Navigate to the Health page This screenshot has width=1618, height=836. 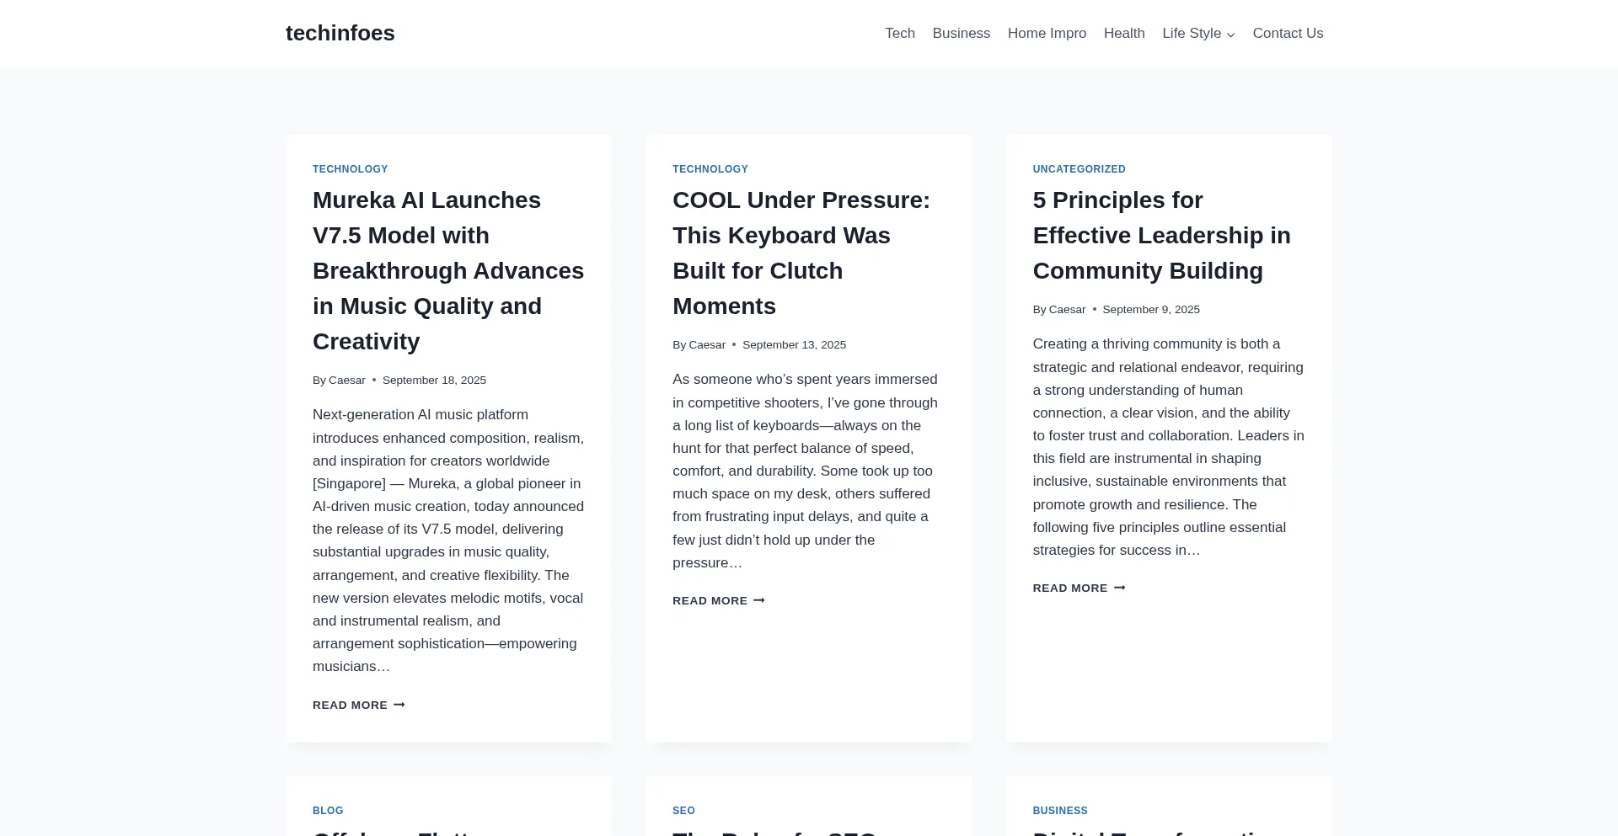click(1123, 34)
